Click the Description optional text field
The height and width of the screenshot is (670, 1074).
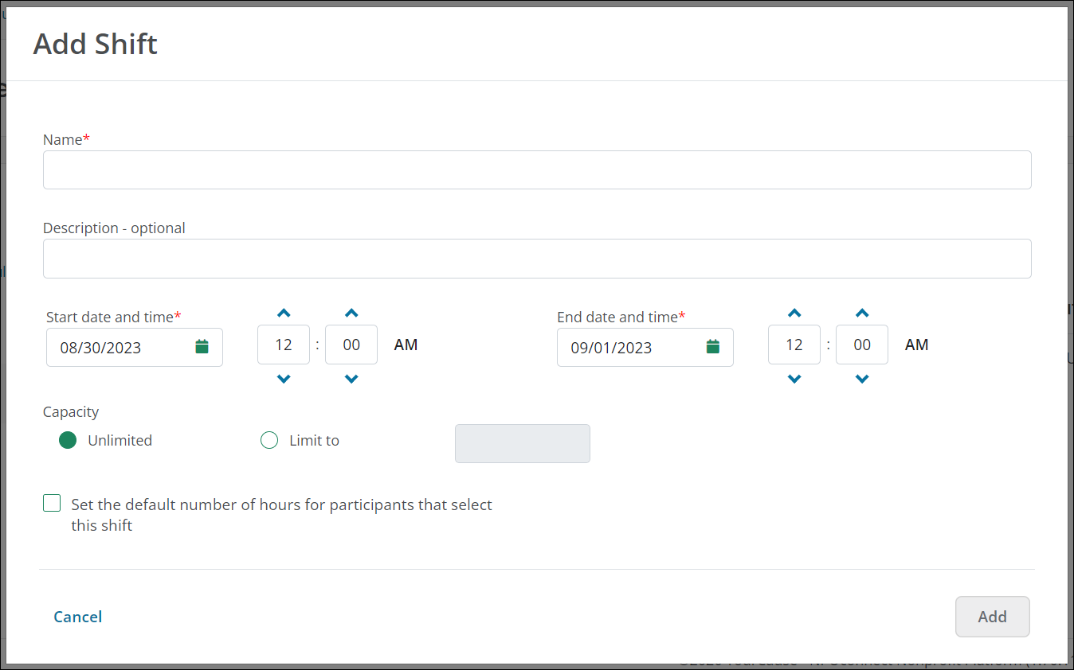[537, 259]
